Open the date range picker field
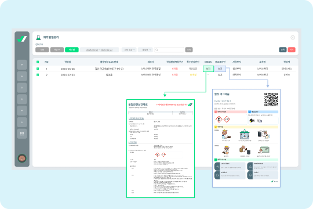Viewport: 313px width, 209px height. point(100,50)
